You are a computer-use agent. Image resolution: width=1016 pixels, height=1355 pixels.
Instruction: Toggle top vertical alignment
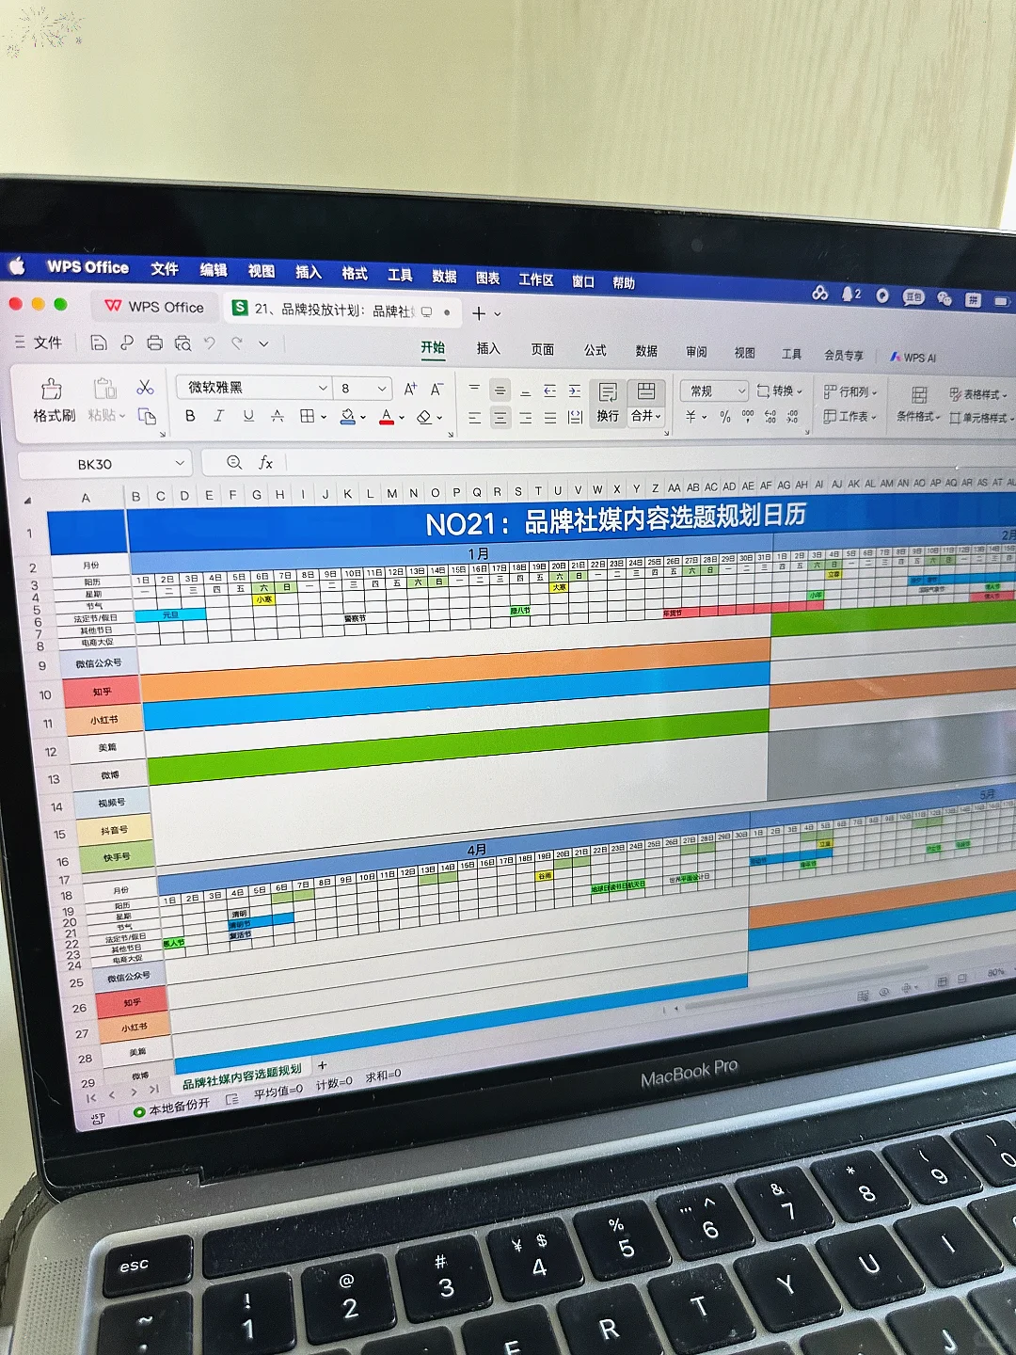point(474,389)
